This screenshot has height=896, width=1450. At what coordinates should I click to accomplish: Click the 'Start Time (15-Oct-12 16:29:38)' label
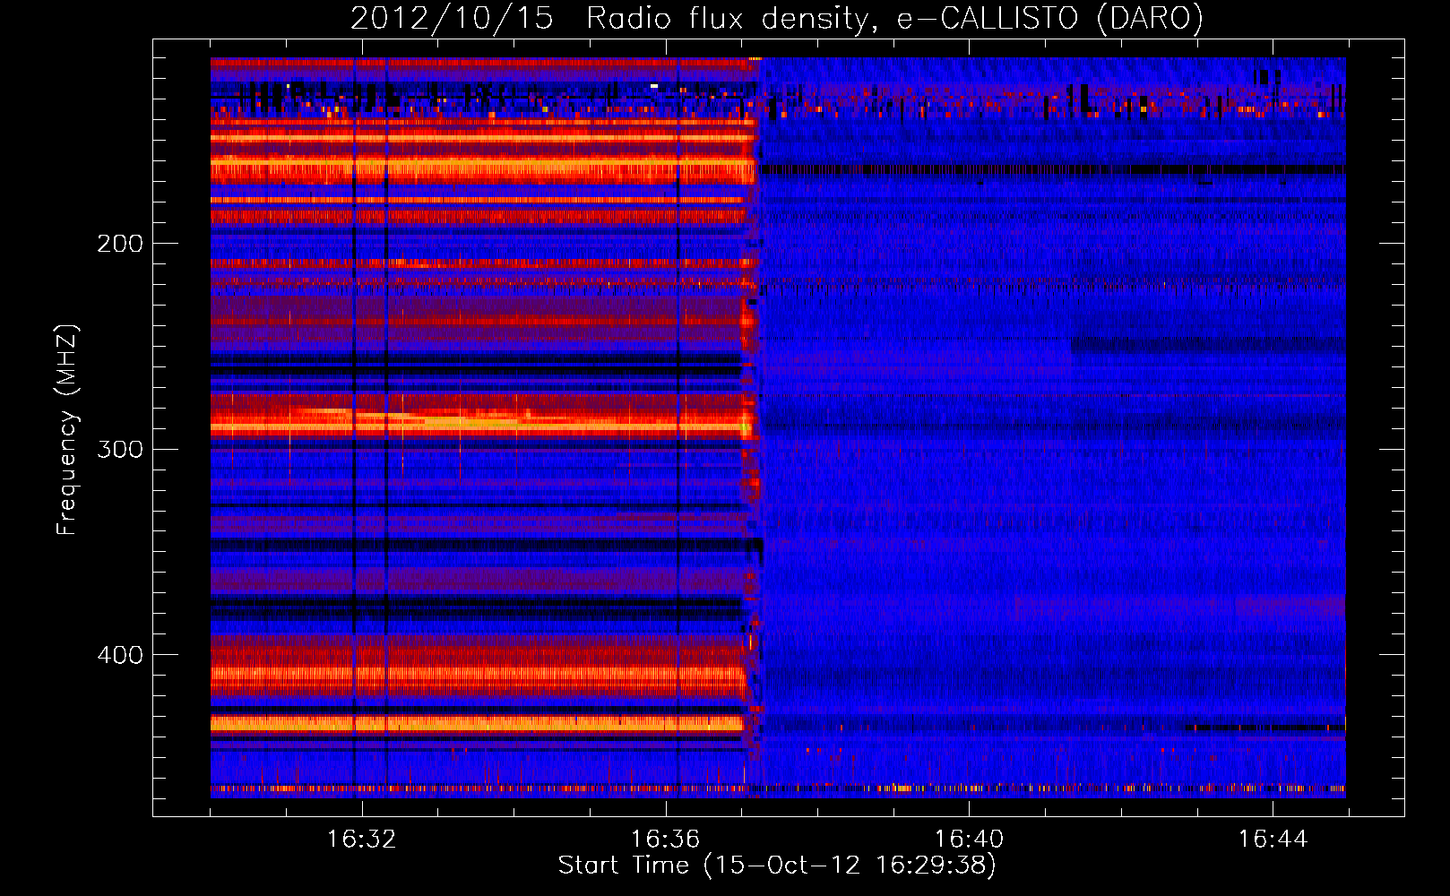point(777,866)
